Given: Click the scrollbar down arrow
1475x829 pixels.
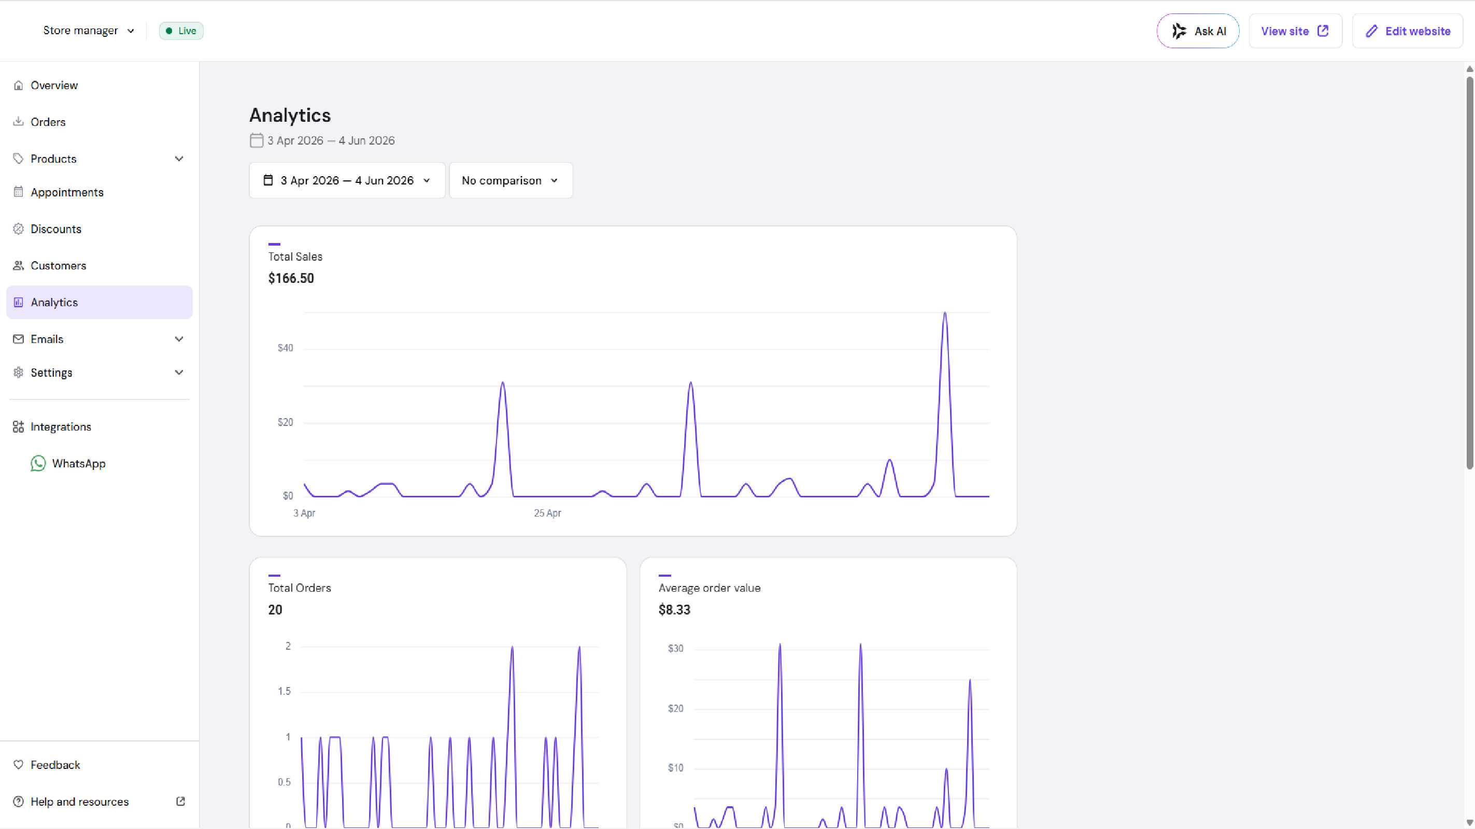Looking at the screenshot, I should [x=1469, y=823].
